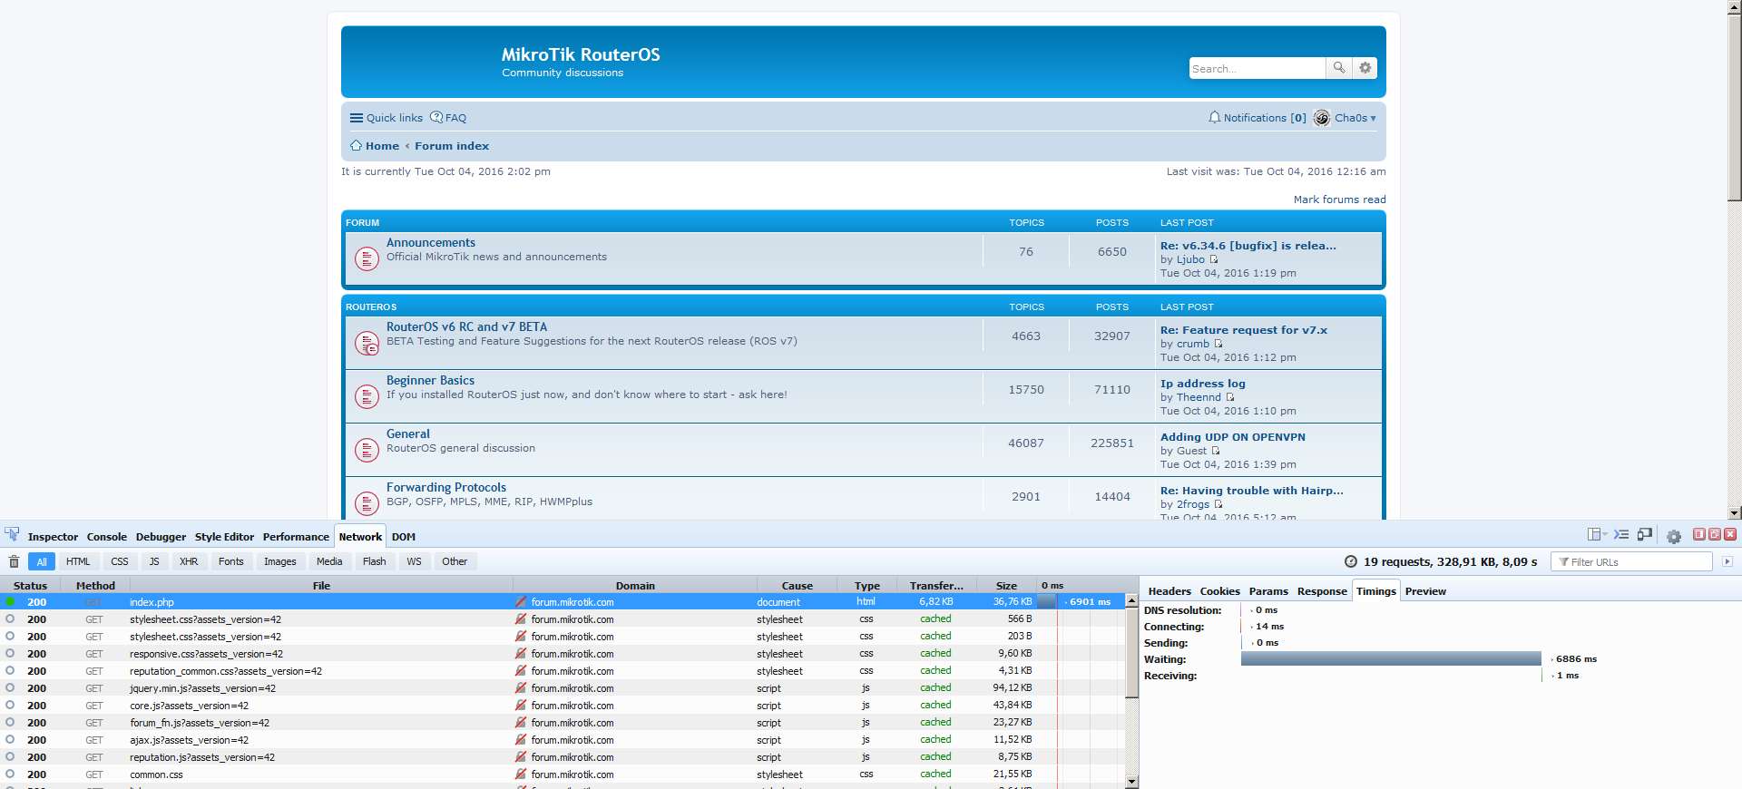
Task: Toggle the CSS request filter
Action: pyautogui.click(x=120, y=562)
